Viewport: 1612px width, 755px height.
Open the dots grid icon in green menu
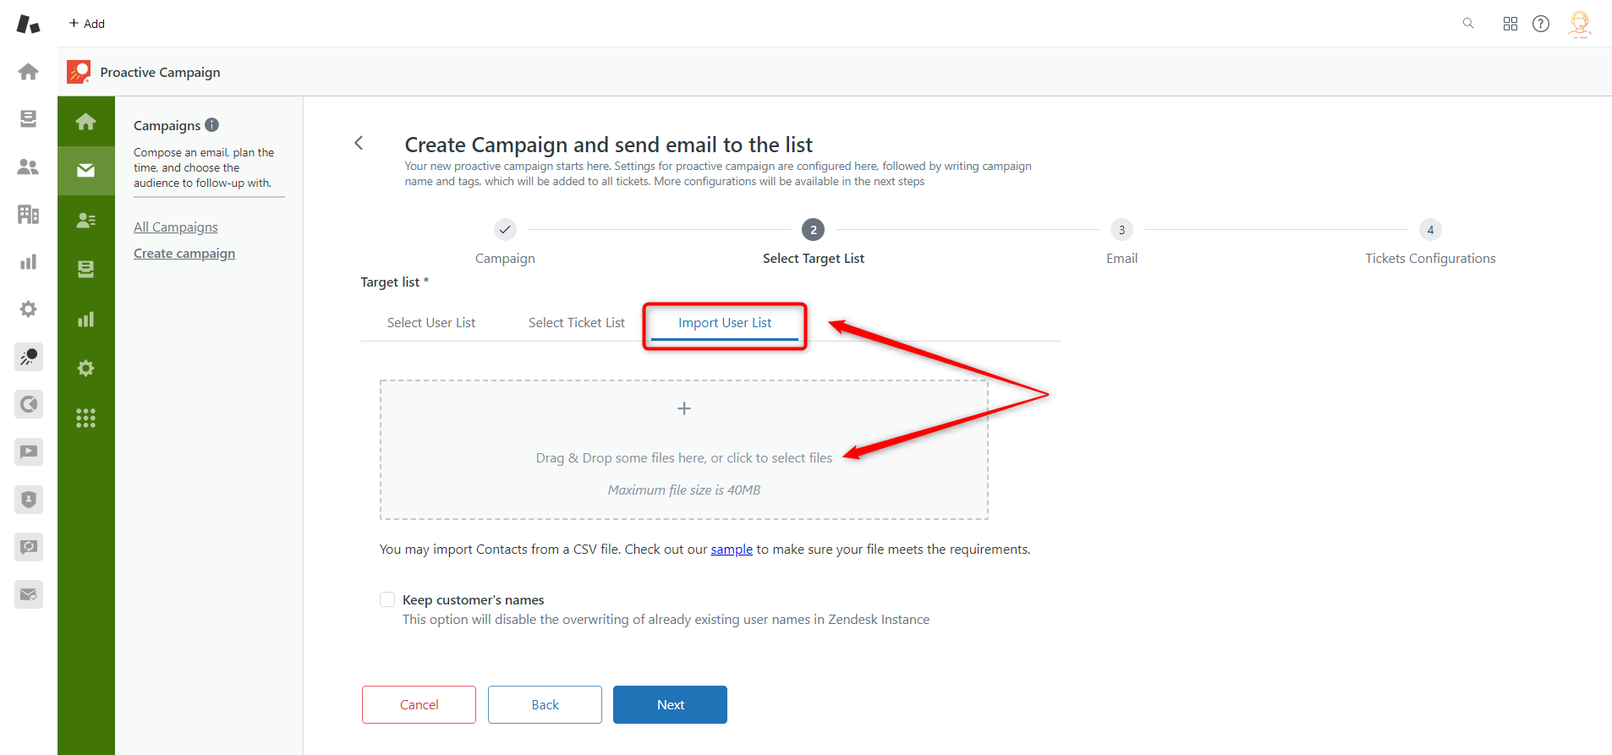coord(85,418)
